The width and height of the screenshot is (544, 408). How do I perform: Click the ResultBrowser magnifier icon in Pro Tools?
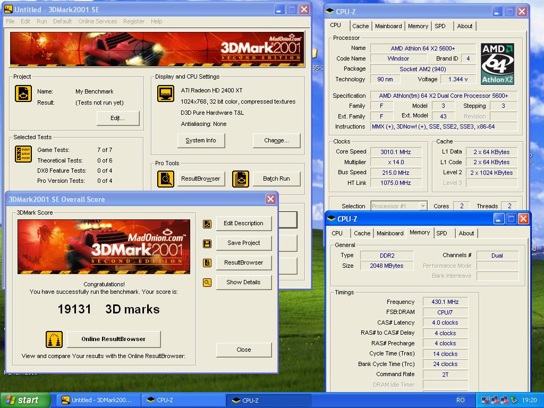tap(166, 179)
